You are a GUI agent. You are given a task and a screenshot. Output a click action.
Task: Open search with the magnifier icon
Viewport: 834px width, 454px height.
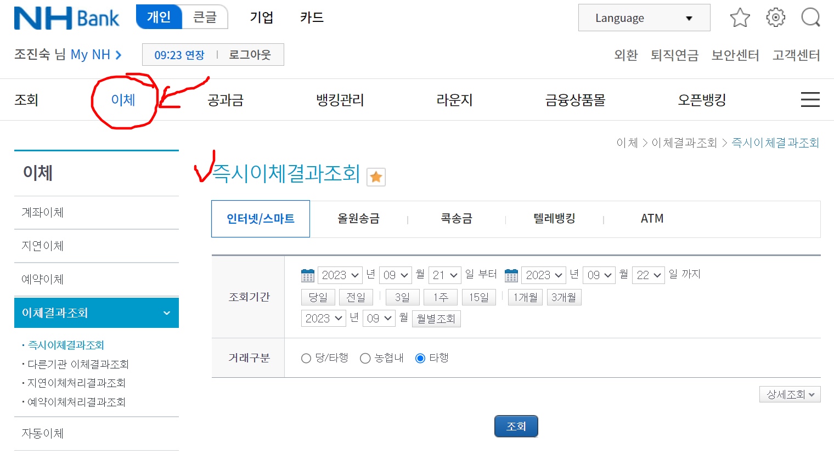(x=810, y=18)
